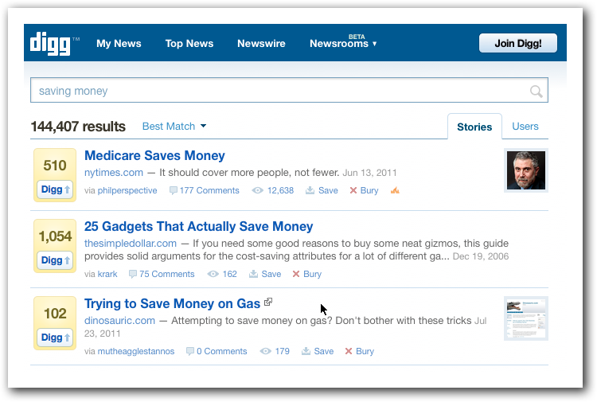Click the 102 digg count
The height and width of the screenshot is (402, 597).
click(x=55, y=314)
